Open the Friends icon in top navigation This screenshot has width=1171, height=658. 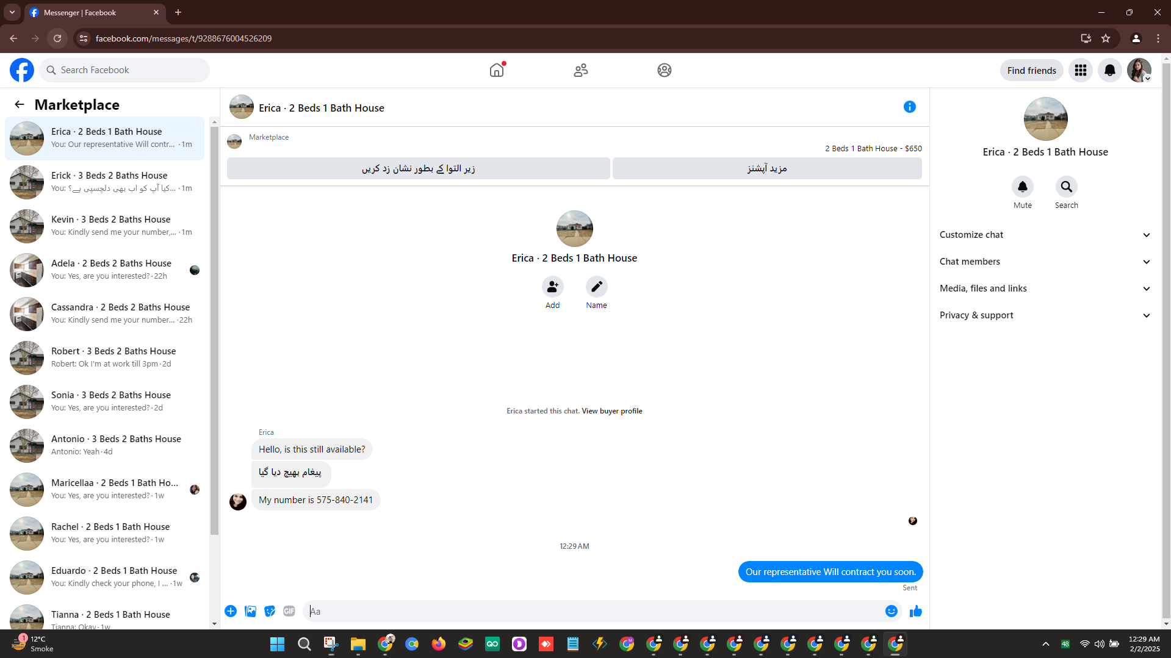pos(581,70)
